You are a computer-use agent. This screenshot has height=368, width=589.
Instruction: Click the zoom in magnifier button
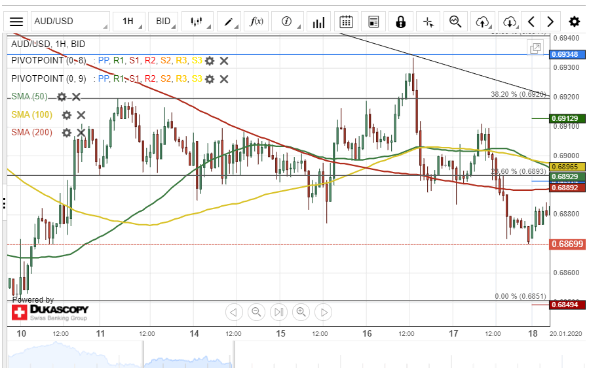301,312
